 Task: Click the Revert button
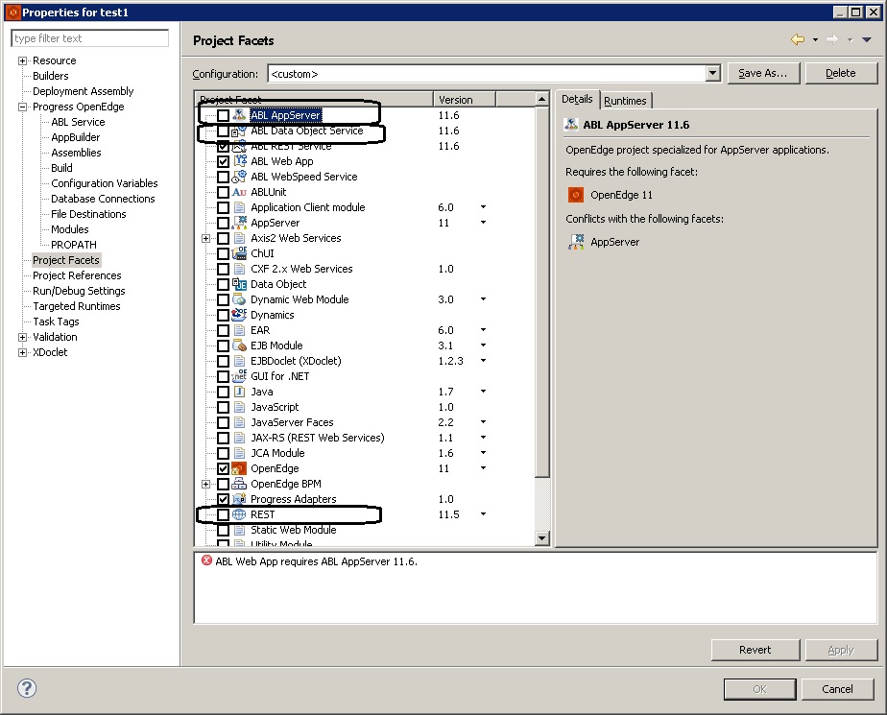[x=755, y=650]
